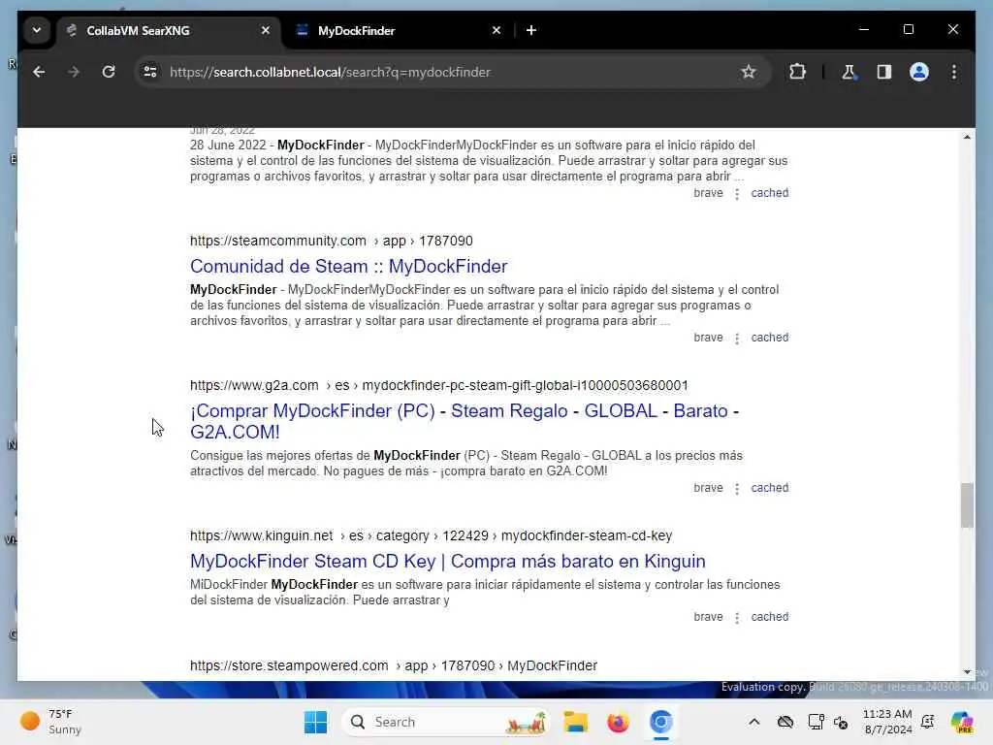This screenshot has height=745, width=993.
Task: Open the weather widget showing 75°F
Action: [50, 722]
